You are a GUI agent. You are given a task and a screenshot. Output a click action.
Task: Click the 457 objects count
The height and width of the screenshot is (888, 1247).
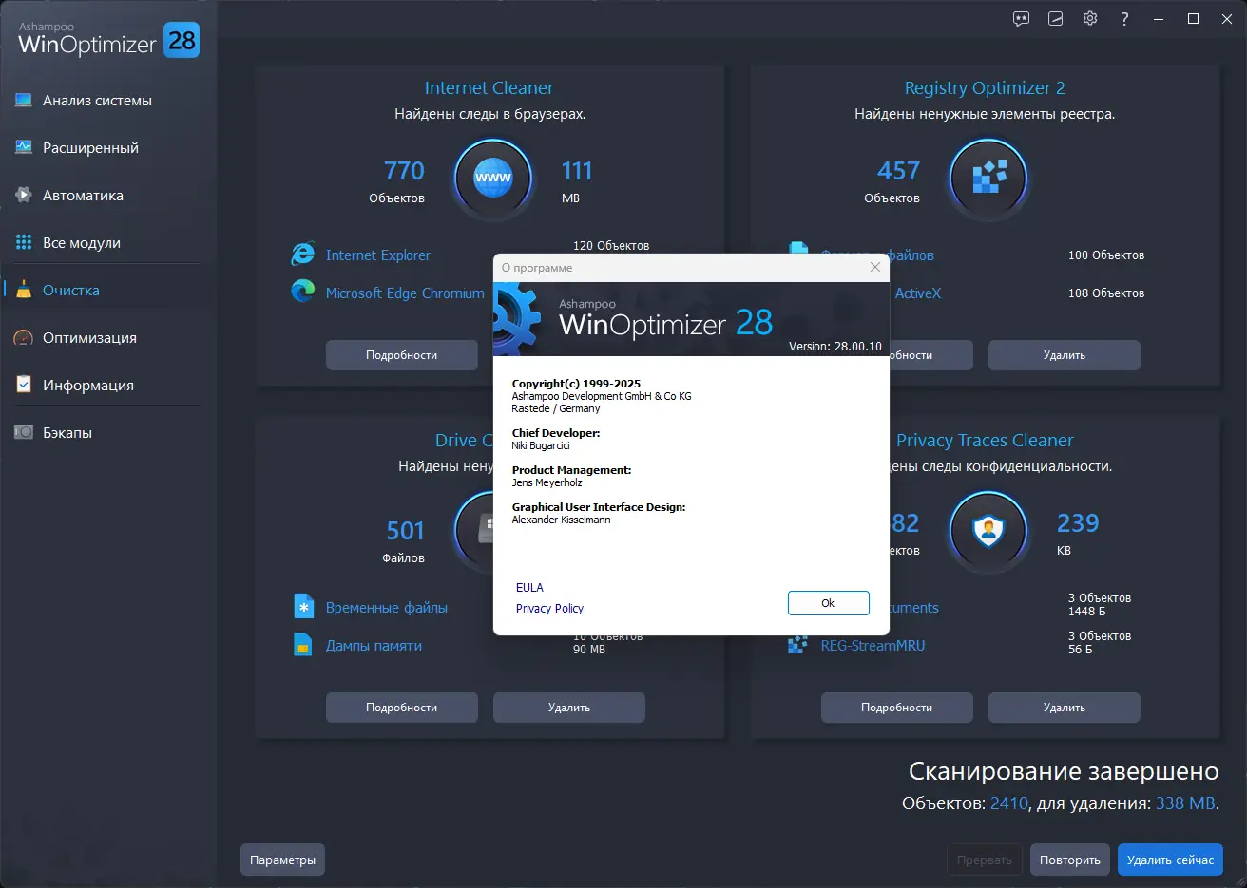tap(899, 171)
